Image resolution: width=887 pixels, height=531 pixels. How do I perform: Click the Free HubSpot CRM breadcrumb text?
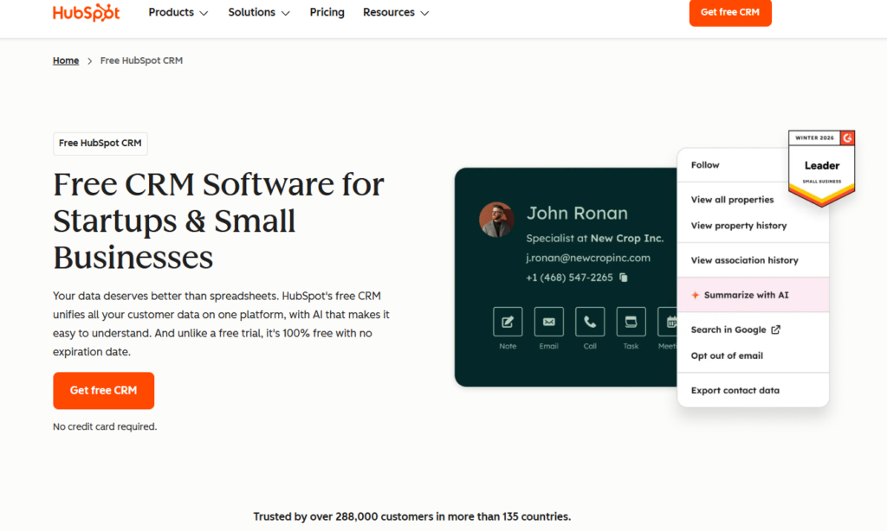tap(141, 61)
